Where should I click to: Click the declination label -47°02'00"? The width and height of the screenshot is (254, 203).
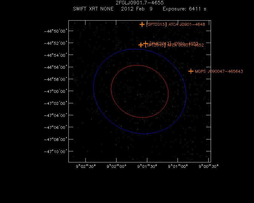click(x=56, y=103)
